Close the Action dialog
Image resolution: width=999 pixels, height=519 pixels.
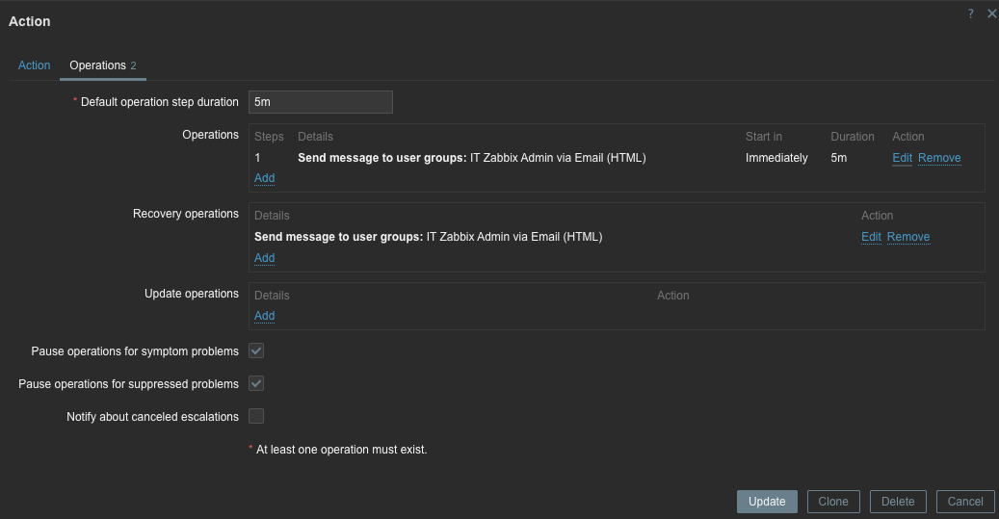[x=991, y=13]
